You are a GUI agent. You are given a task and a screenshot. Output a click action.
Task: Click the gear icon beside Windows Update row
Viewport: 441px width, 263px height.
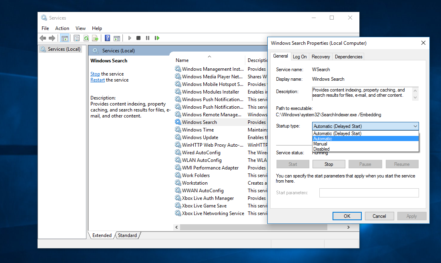click(178, 137)
